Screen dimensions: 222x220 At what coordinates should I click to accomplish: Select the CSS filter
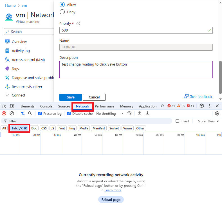44,128
